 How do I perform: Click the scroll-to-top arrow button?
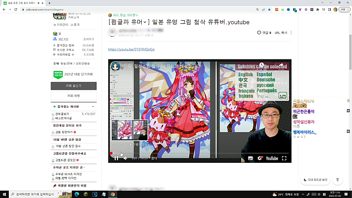pos(337,180)
